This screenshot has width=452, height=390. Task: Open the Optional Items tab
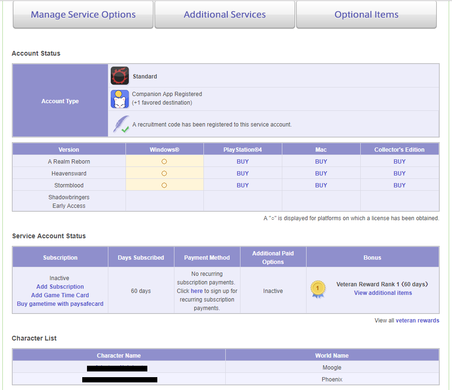366,15
